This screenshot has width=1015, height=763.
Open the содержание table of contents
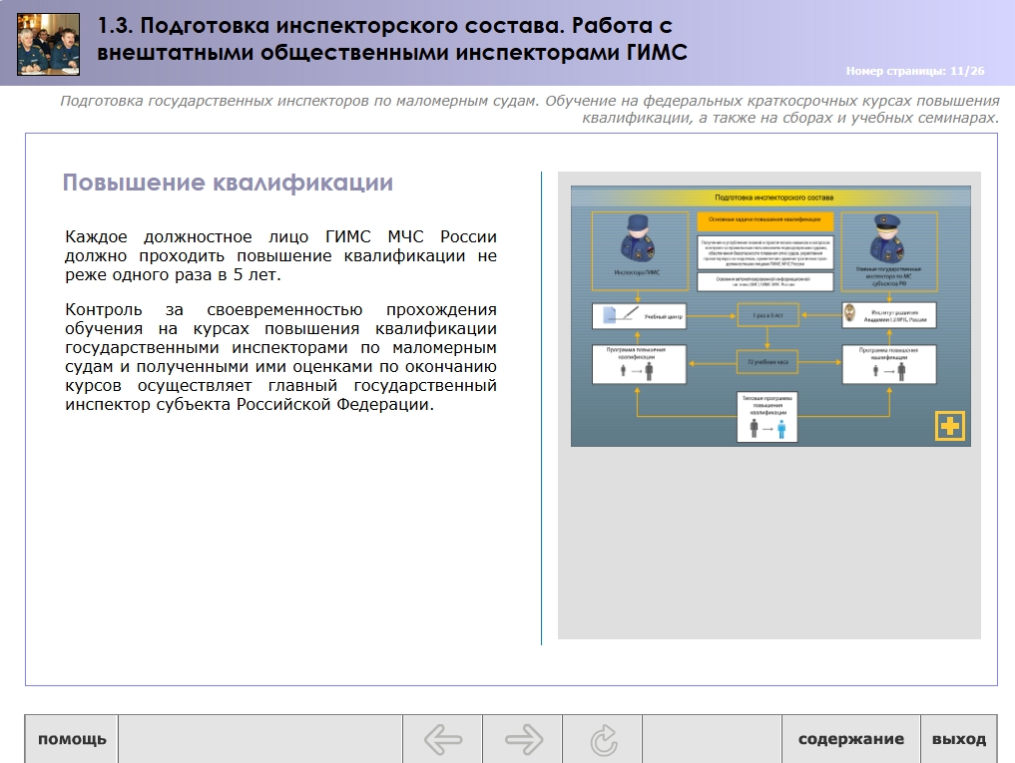850,739
